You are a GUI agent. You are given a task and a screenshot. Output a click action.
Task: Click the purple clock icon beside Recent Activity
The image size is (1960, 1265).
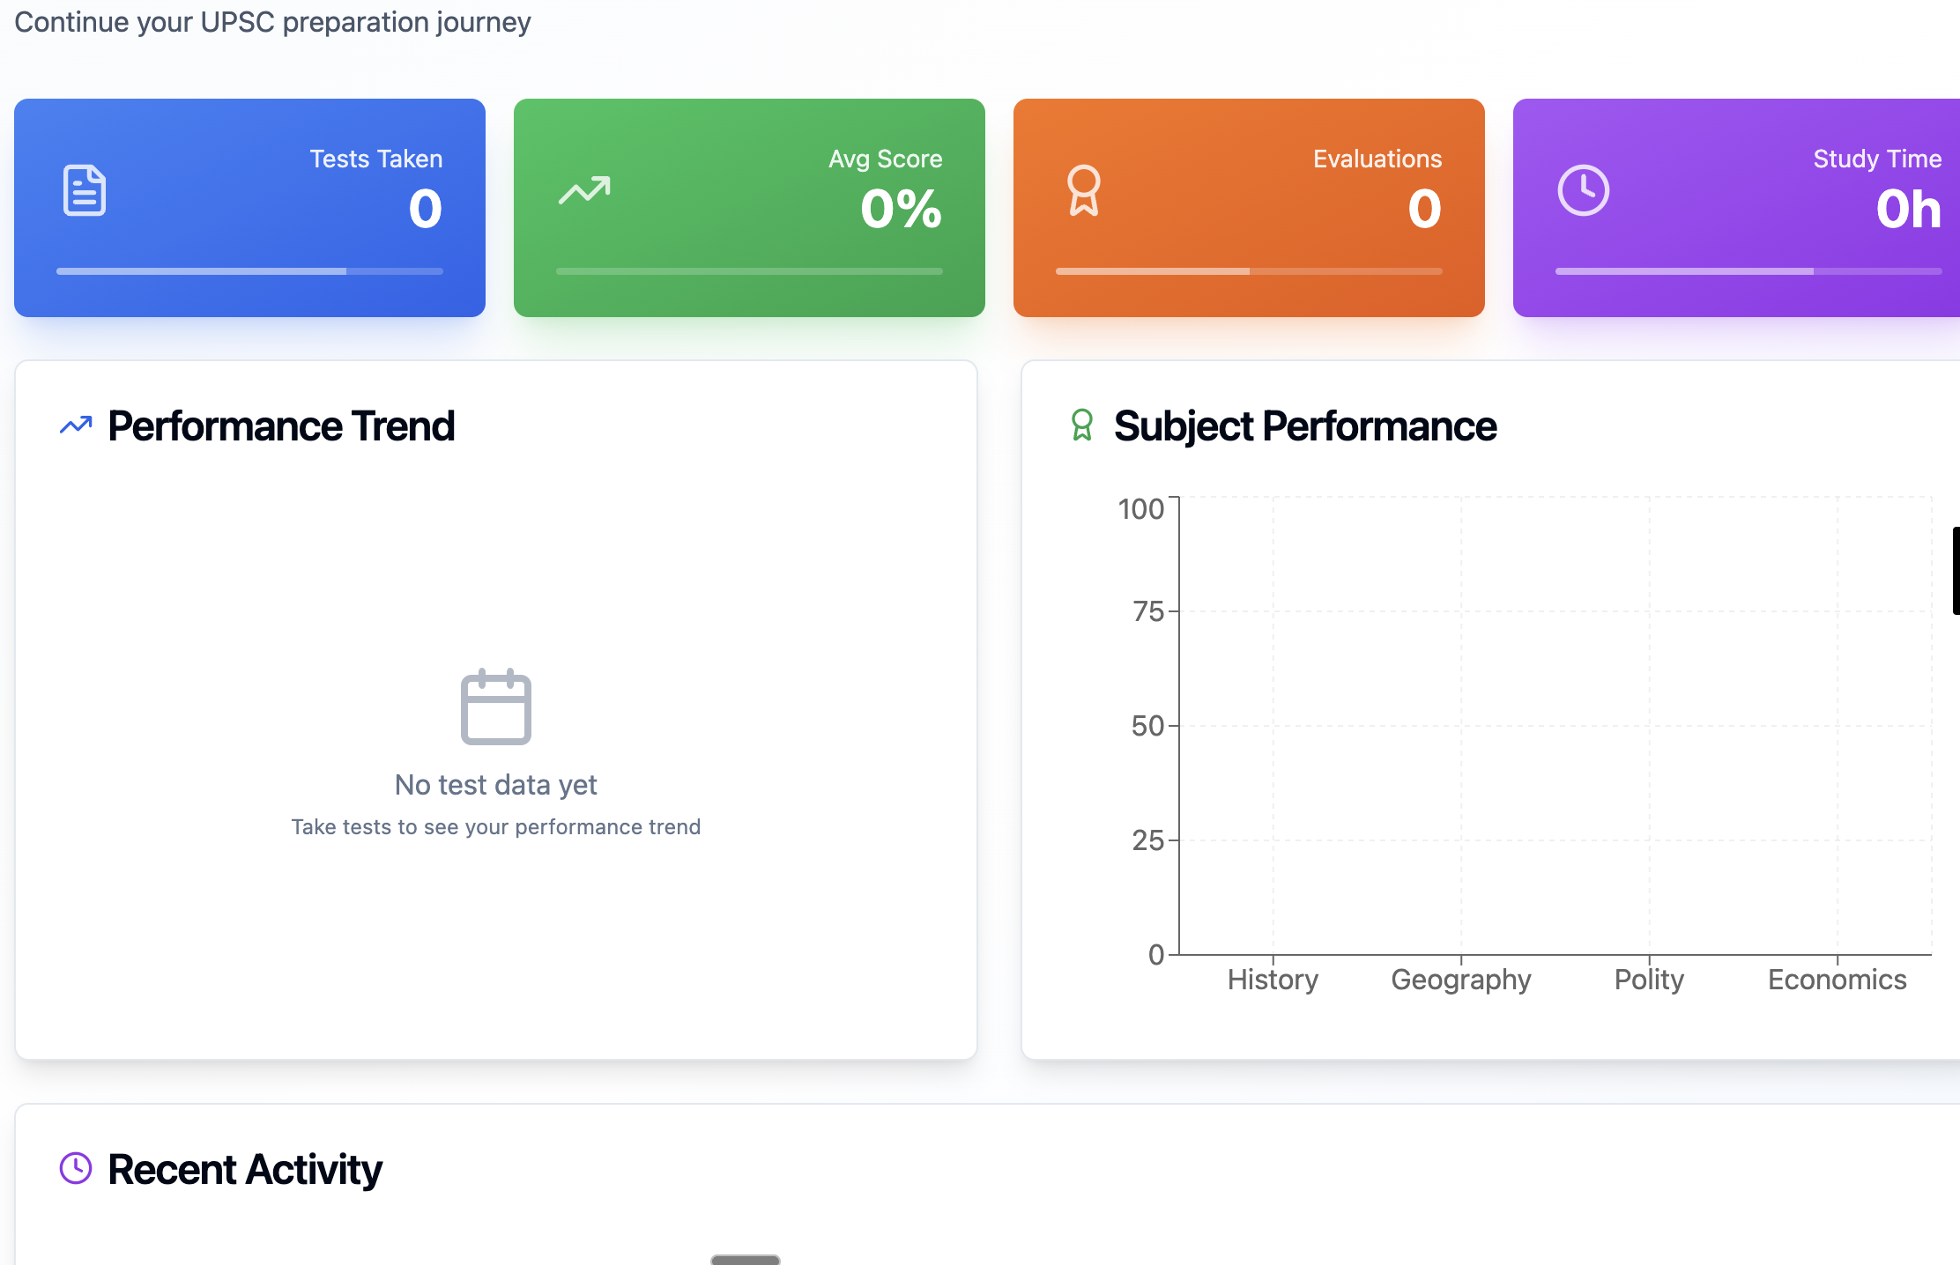76,1169
